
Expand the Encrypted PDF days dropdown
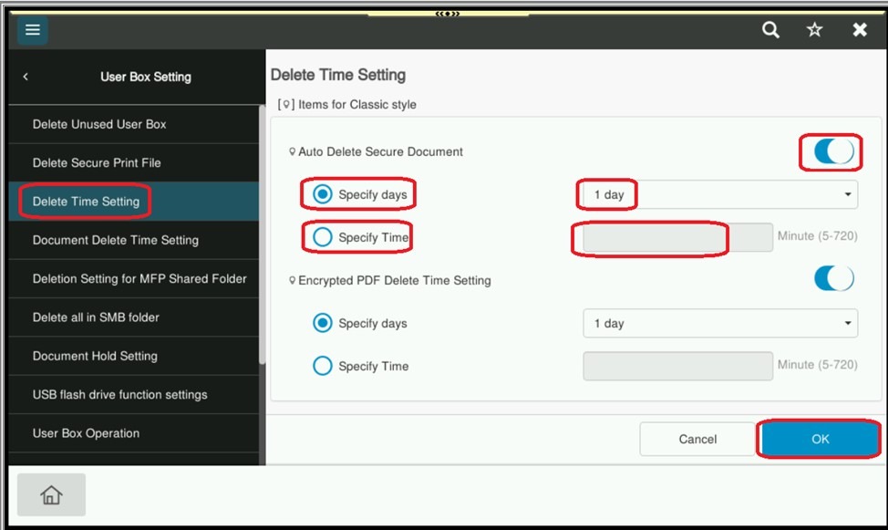point(719,323)
